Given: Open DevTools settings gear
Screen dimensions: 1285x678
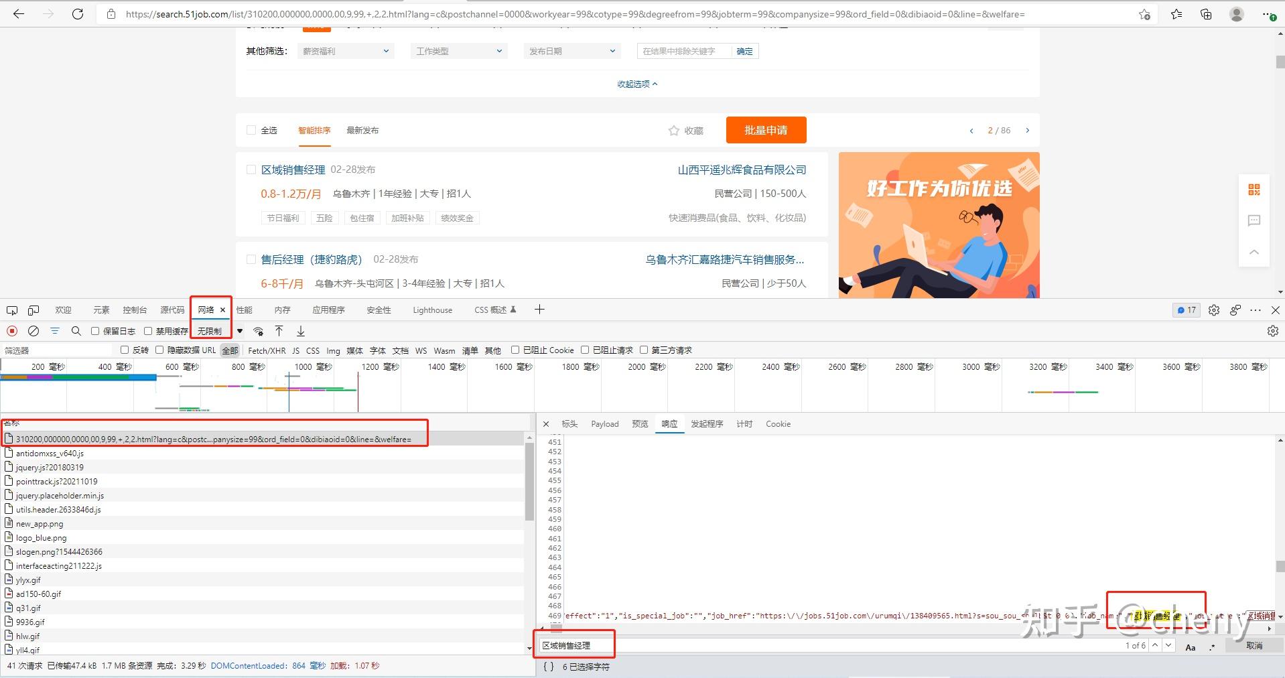Looking at the screenshot, I should click(1213, 310).
